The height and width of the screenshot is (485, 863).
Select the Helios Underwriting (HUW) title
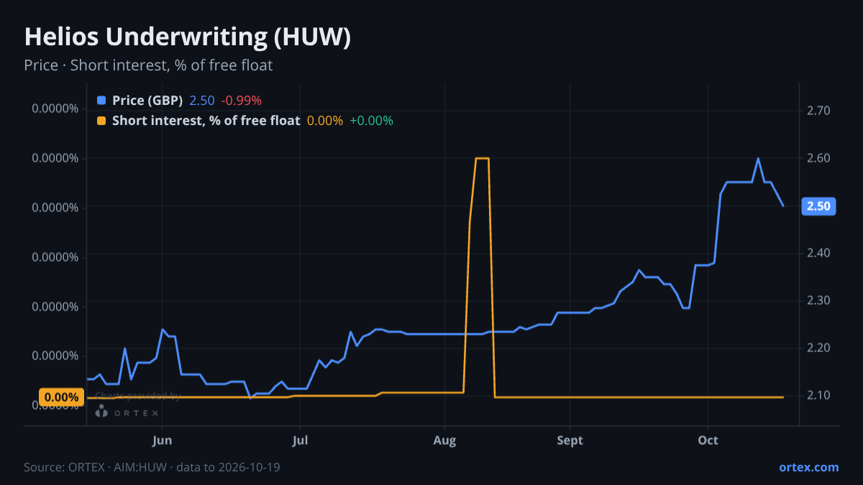tap(188, 37)
